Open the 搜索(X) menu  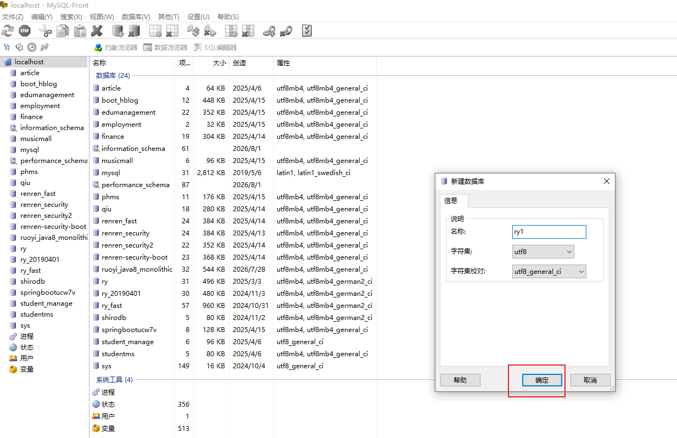point(71,17)
